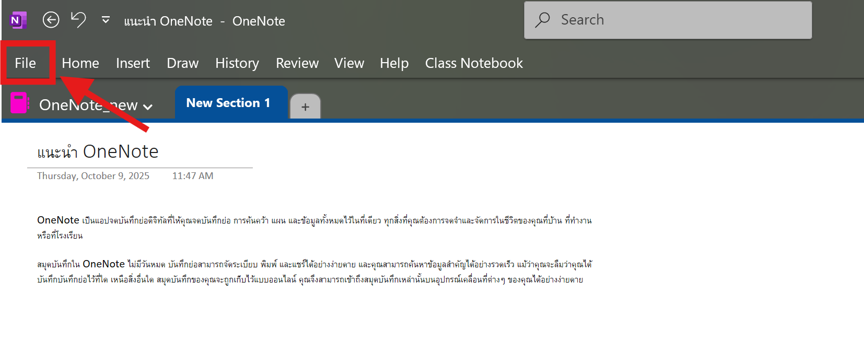Click the magnifying glass search icon
The height and width of the screenshot is (353, 864).
click(543, 20)
